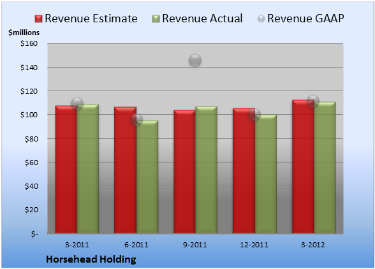Select the red estimate bar for 6-2011
The width and height of the screenshot is (375, 269).
click(x=125, y=170)
